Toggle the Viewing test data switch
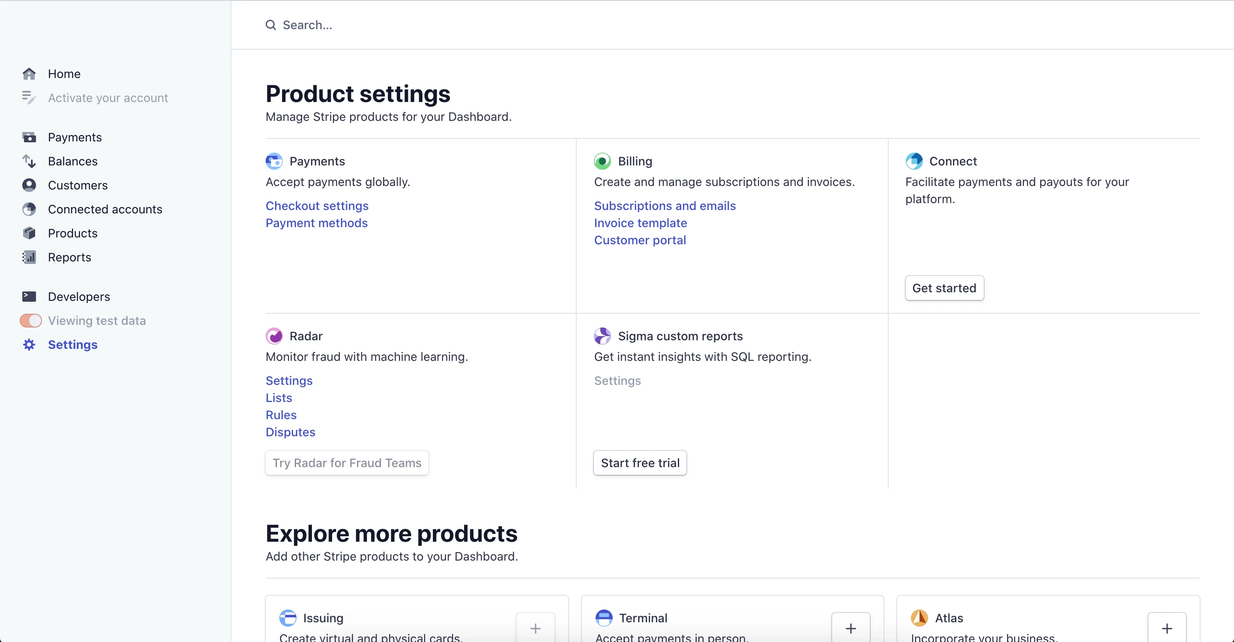The height and width of the screenshot is (642, 1234). pos(31,321)
